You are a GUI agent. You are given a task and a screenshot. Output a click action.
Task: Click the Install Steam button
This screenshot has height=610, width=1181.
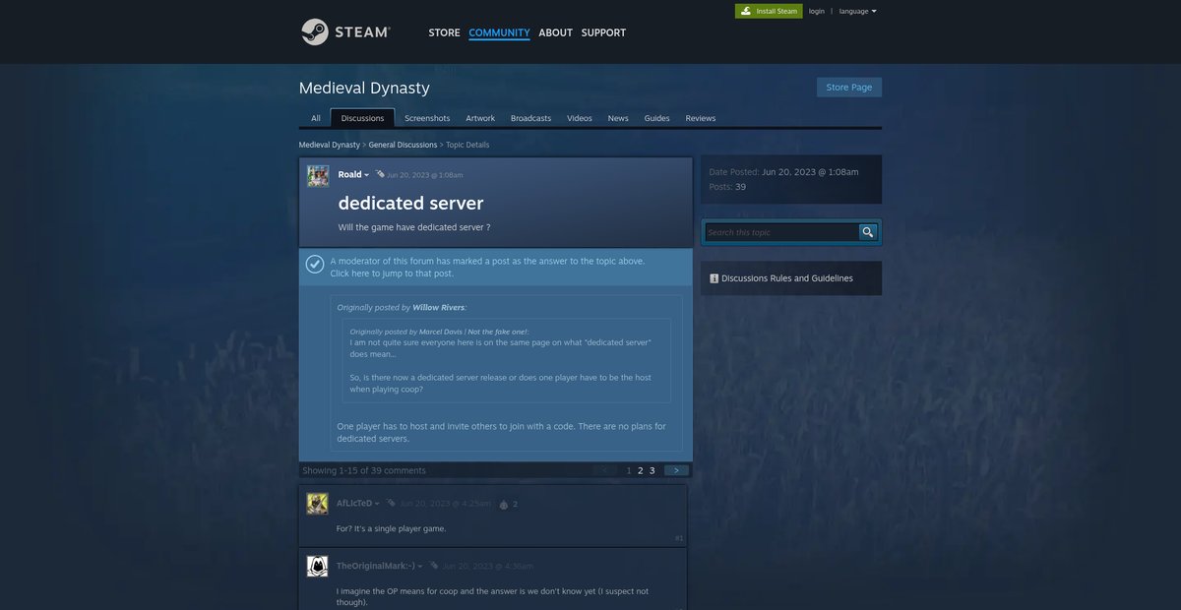pos(769,11)
